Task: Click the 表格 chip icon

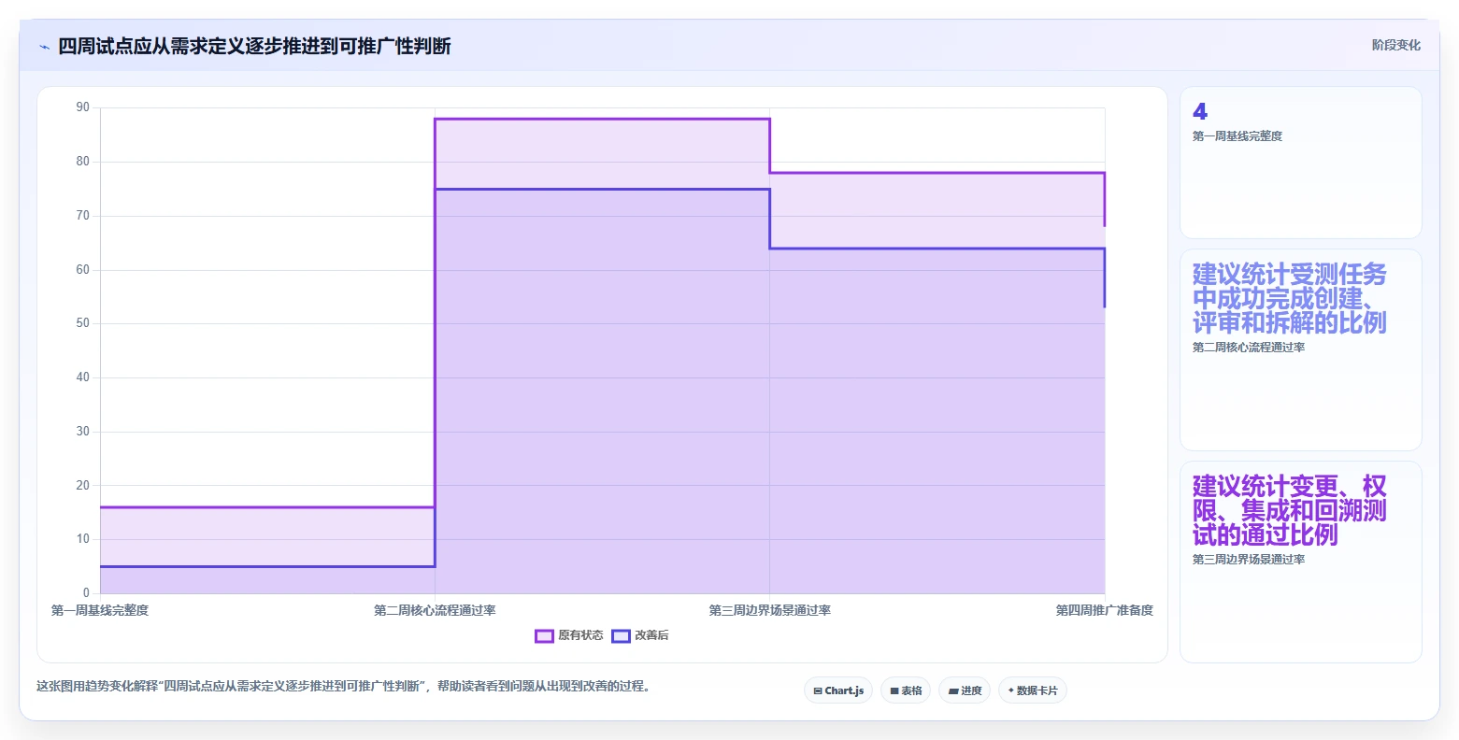Action: pos(894,691)
